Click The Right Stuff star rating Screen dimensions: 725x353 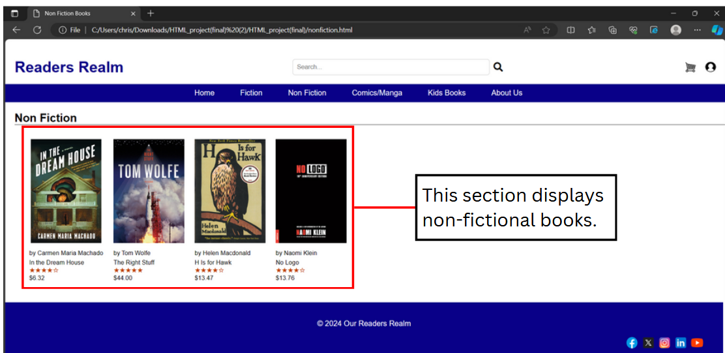pos(128,270)
